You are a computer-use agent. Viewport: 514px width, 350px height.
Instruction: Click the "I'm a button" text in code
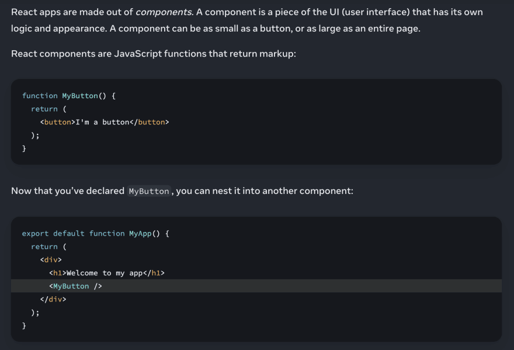(102, 122)
